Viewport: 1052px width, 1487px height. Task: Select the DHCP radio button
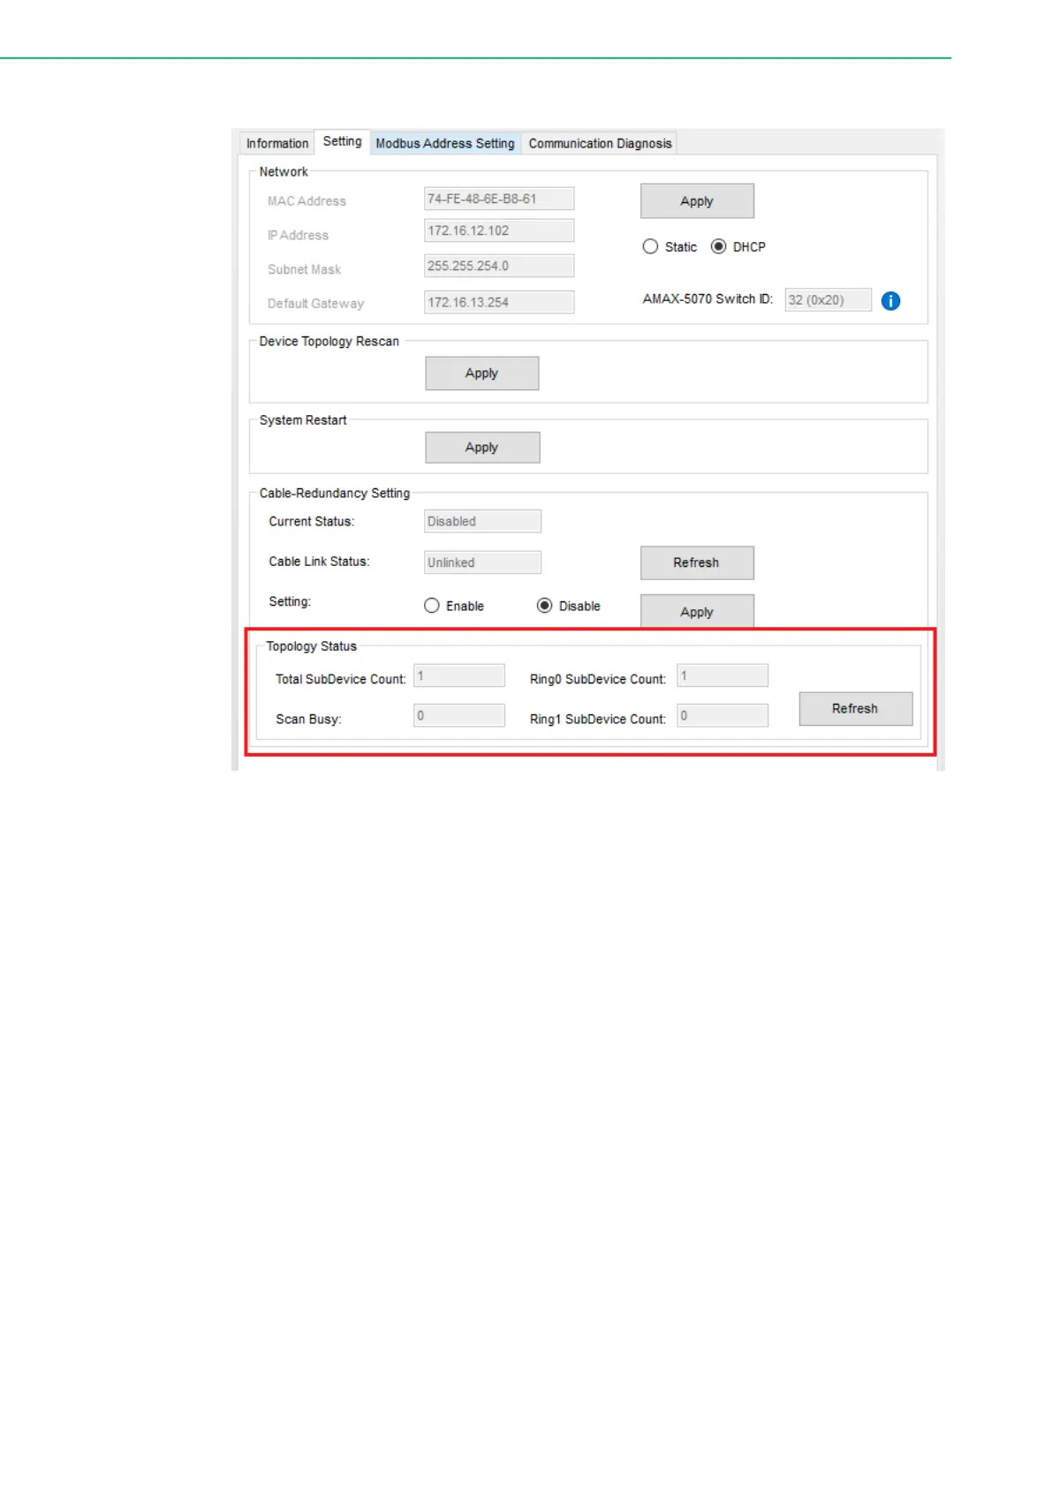(718, 247)
